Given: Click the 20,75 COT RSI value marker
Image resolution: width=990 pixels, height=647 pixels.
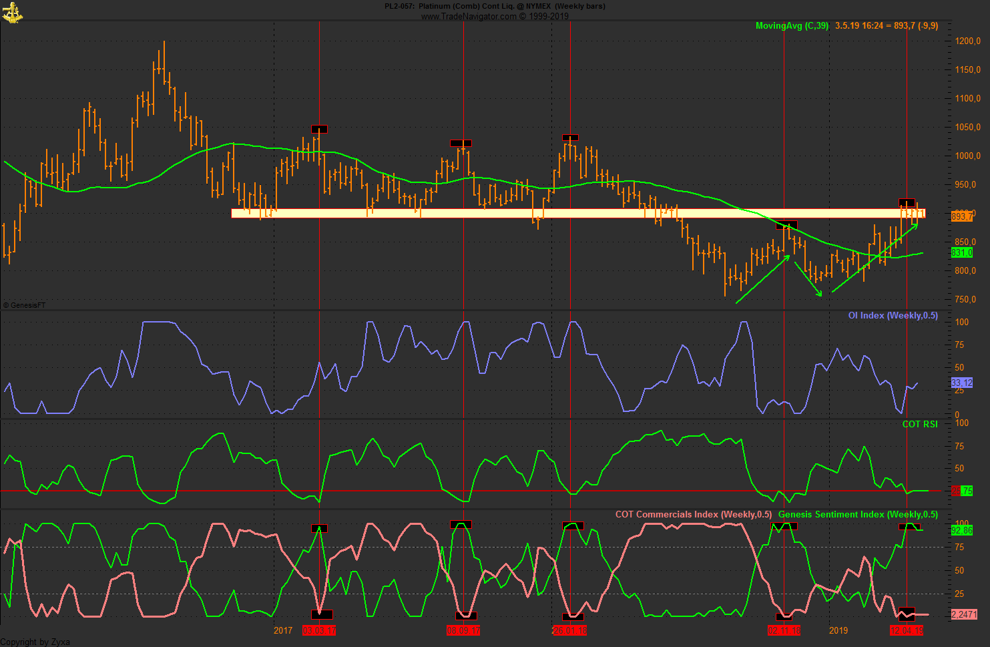Looking at the screenshot, I should [961, 491].
